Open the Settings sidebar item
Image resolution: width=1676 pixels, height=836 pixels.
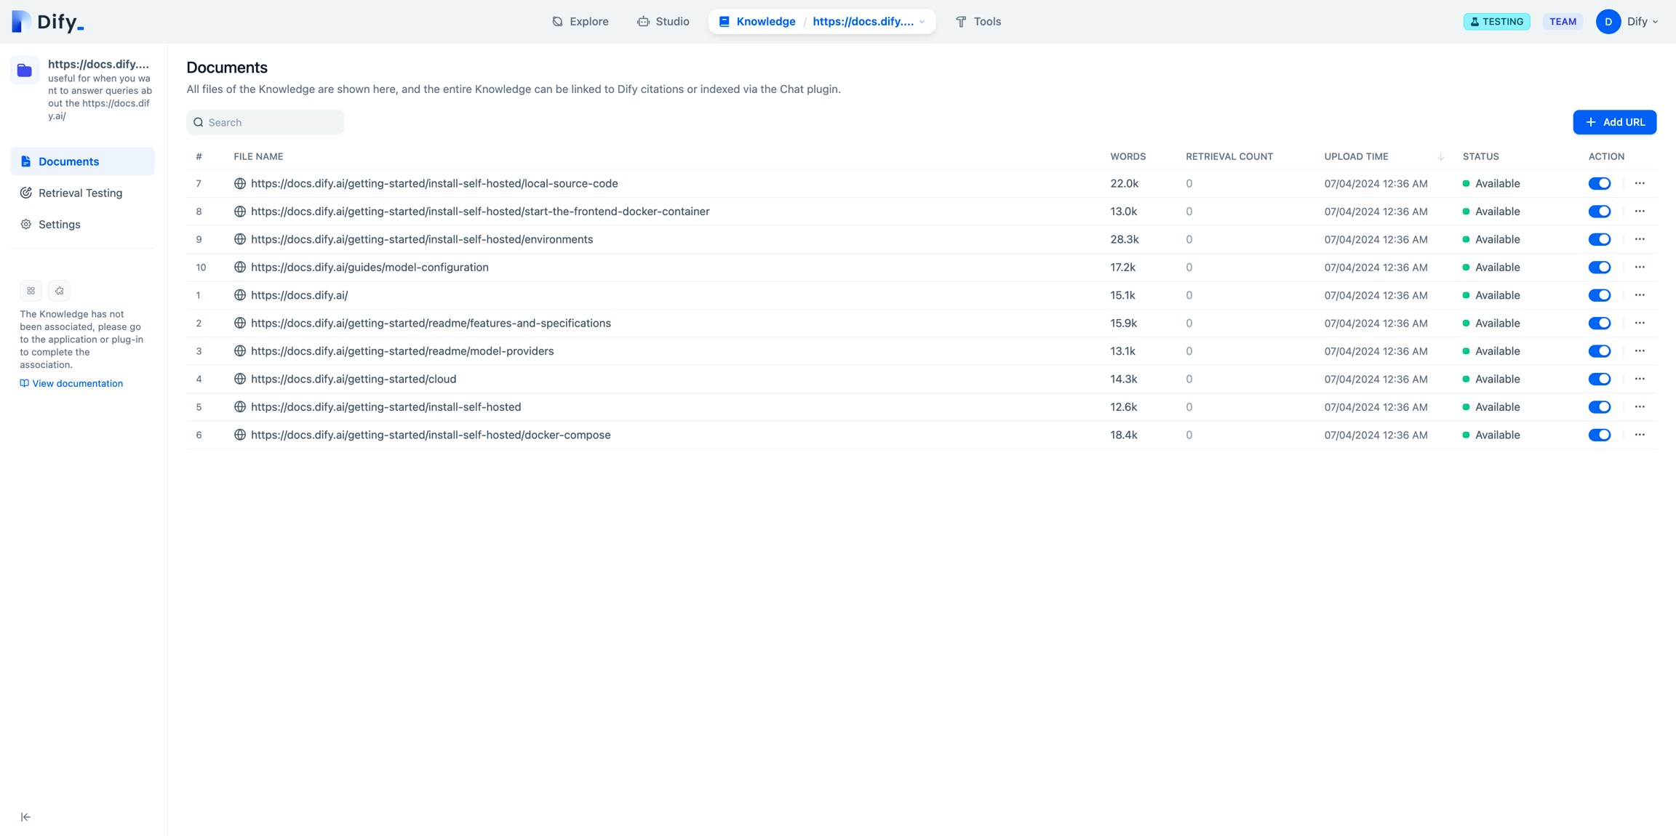click(x=59, y=224)
